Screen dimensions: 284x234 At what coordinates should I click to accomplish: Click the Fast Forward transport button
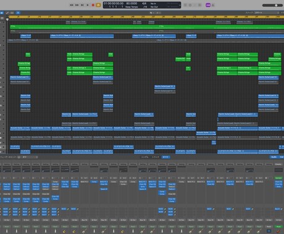(x=77, y=5)
